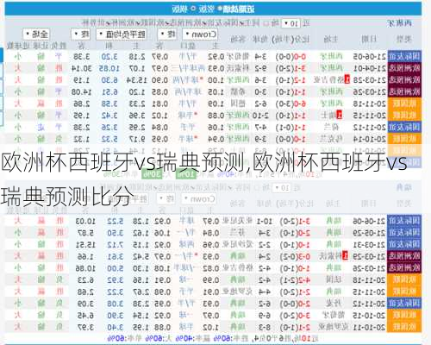The width and height of the screenshot is (431, 345).
Task: Click away odds 30.14 on Spain 21-04-01 row
Action: pos(82,68)
